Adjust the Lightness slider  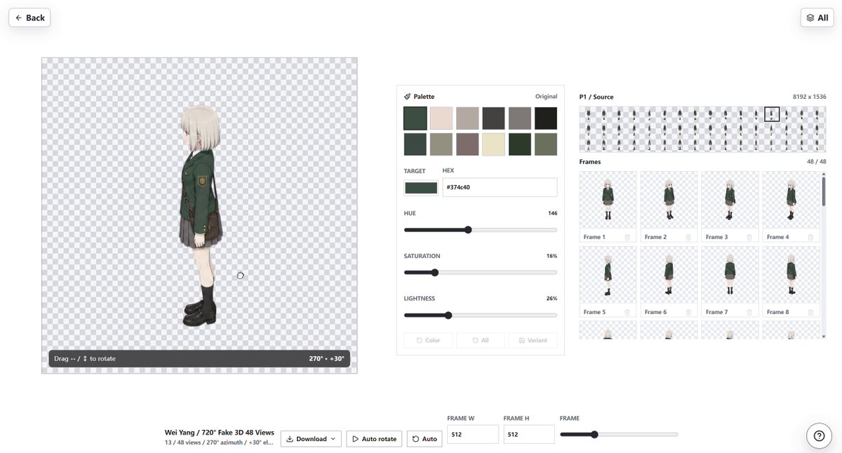click(x=481, y=315)
